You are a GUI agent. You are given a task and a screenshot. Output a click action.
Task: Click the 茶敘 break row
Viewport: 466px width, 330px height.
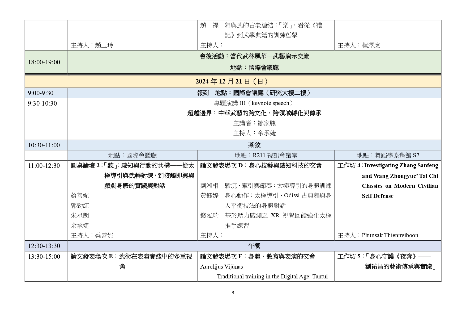coord(254,145)
